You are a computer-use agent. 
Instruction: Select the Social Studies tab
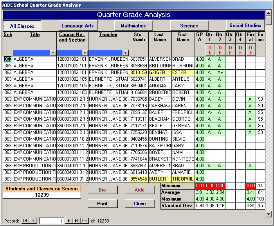click(x=245, y=25)
